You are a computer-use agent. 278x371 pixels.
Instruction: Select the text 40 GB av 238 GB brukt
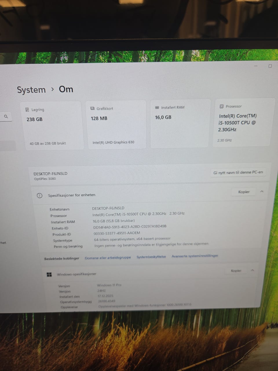48,143
